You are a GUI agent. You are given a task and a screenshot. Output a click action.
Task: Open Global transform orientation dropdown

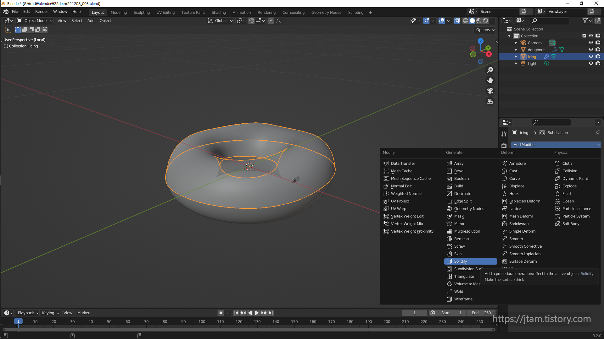pos(220,21)
